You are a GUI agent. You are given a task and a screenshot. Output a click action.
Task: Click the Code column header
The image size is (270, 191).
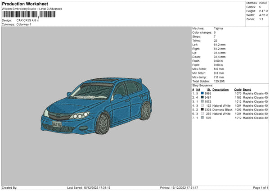238,90
